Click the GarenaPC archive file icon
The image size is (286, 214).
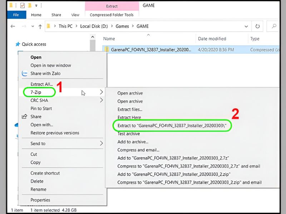point(107,50)
